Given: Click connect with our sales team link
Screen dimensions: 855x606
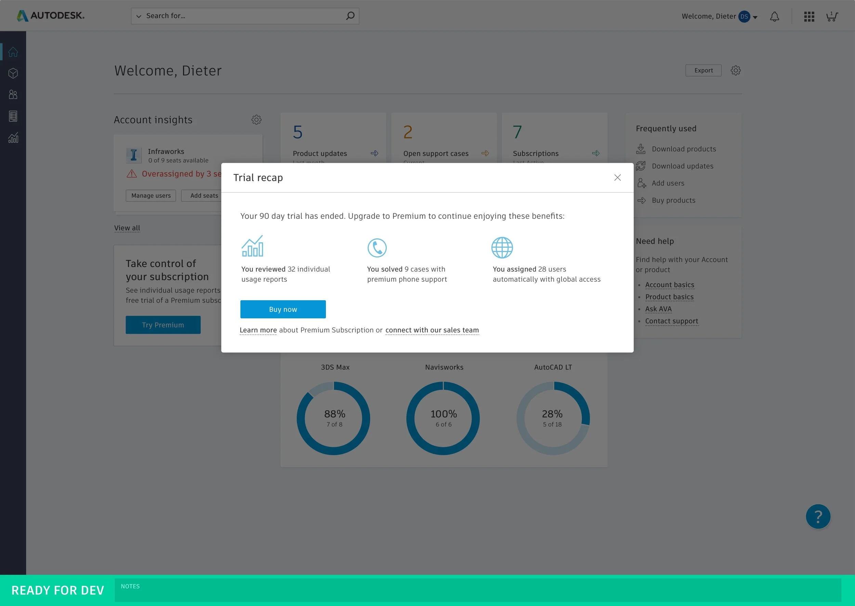Looking at the screenshot, I should (432, 330).
